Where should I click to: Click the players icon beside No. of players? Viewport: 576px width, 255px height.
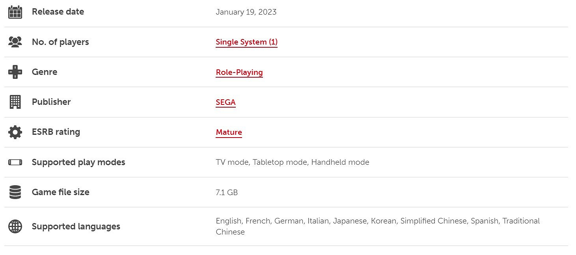[x=15, y=42]
